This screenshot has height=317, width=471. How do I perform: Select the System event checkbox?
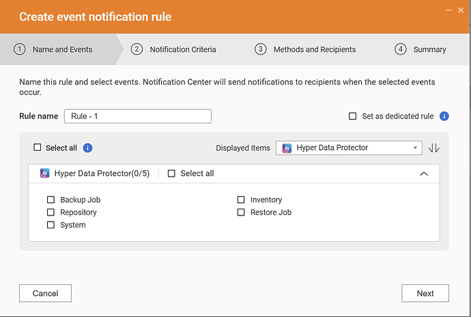coord(51,225)
